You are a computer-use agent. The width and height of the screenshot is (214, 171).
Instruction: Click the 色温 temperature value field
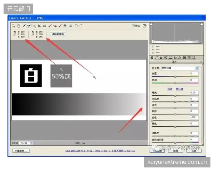point(194,73)
